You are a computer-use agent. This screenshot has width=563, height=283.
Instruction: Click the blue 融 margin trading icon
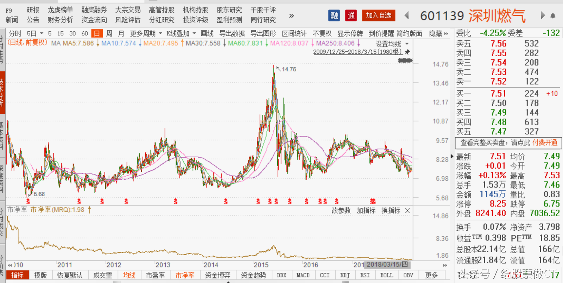coord(334,15)
